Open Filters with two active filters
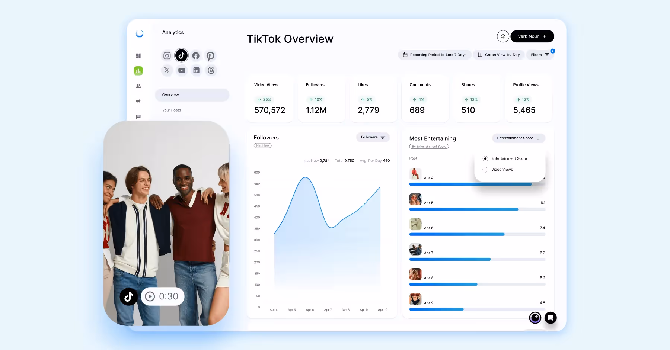 pos(540,55)
